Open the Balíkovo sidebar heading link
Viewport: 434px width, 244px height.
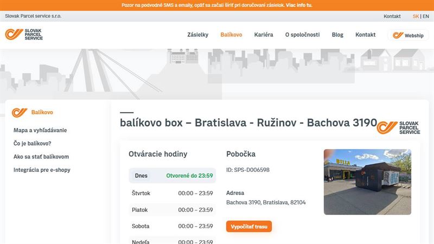pos(42,112)
